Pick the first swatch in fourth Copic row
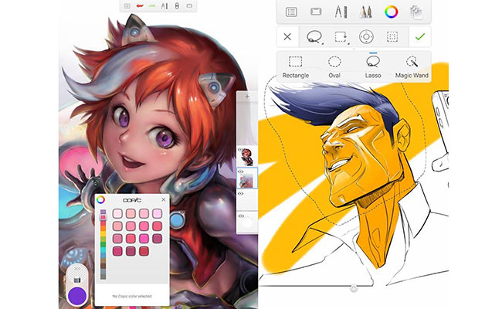 117,251
